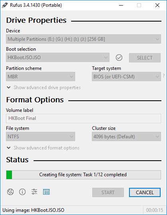
Task: Click the Target system help question mark
Action: (x=164, y=76)
